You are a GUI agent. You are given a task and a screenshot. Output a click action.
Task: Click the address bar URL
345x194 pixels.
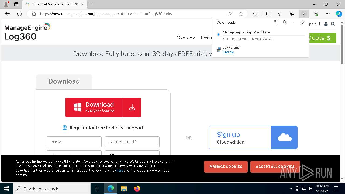(x=106, y=14)
